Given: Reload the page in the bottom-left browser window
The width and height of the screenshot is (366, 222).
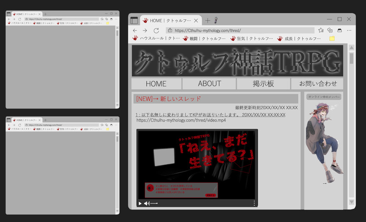Looking at the screenshot, I should click(20, 125).
